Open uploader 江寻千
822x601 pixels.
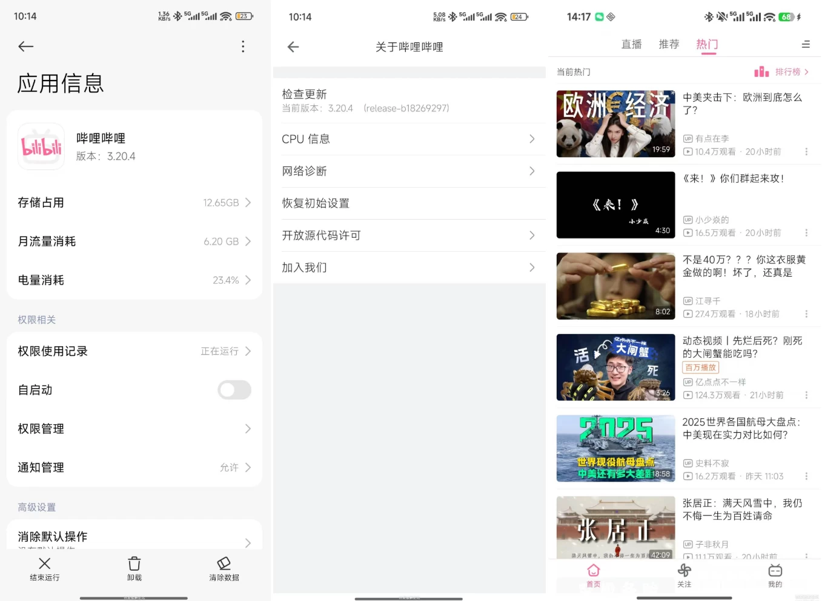point(708,301)
